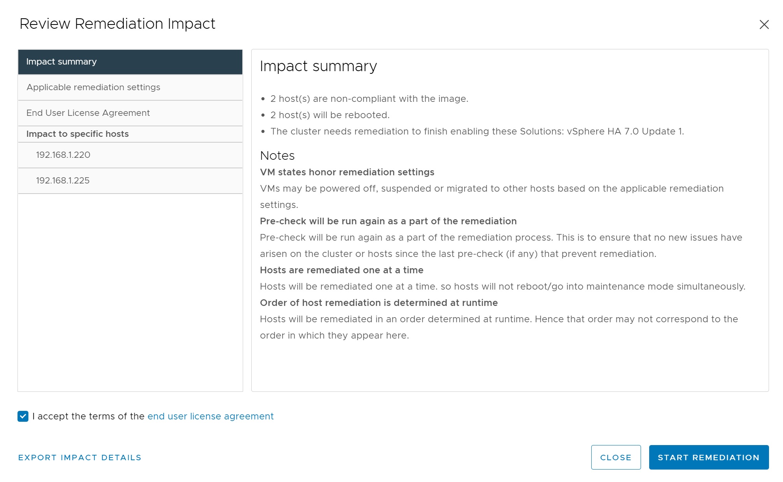Click the hosts will be rebooted bullet
783x482 pixels.
(330, 115)
